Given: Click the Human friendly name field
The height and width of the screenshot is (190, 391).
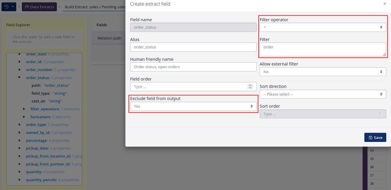Looking at the screenshot, I should [x=193, y=67].
